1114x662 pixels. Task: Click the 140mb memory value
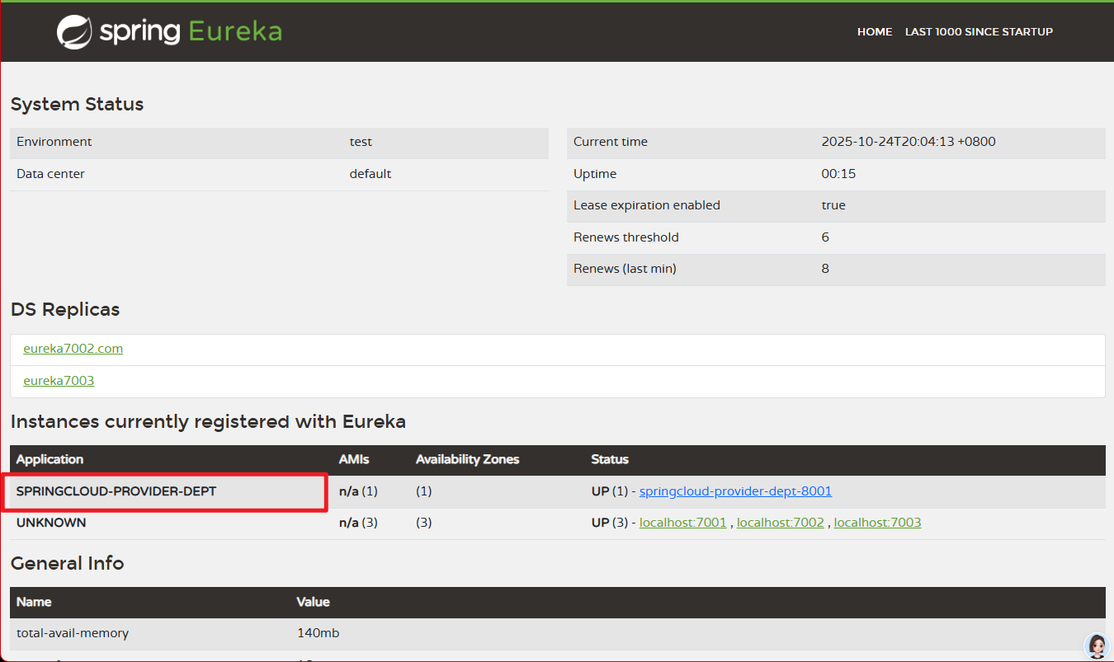click(318, 633)
